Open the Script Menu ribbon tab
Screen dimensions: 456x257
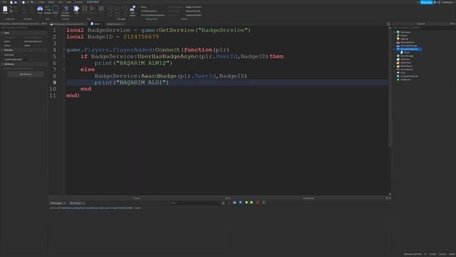pos(93,2)
